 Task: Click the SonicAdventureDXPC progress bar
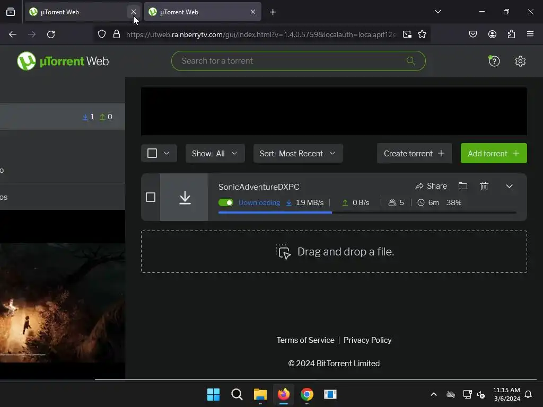[x=367, y=213]
